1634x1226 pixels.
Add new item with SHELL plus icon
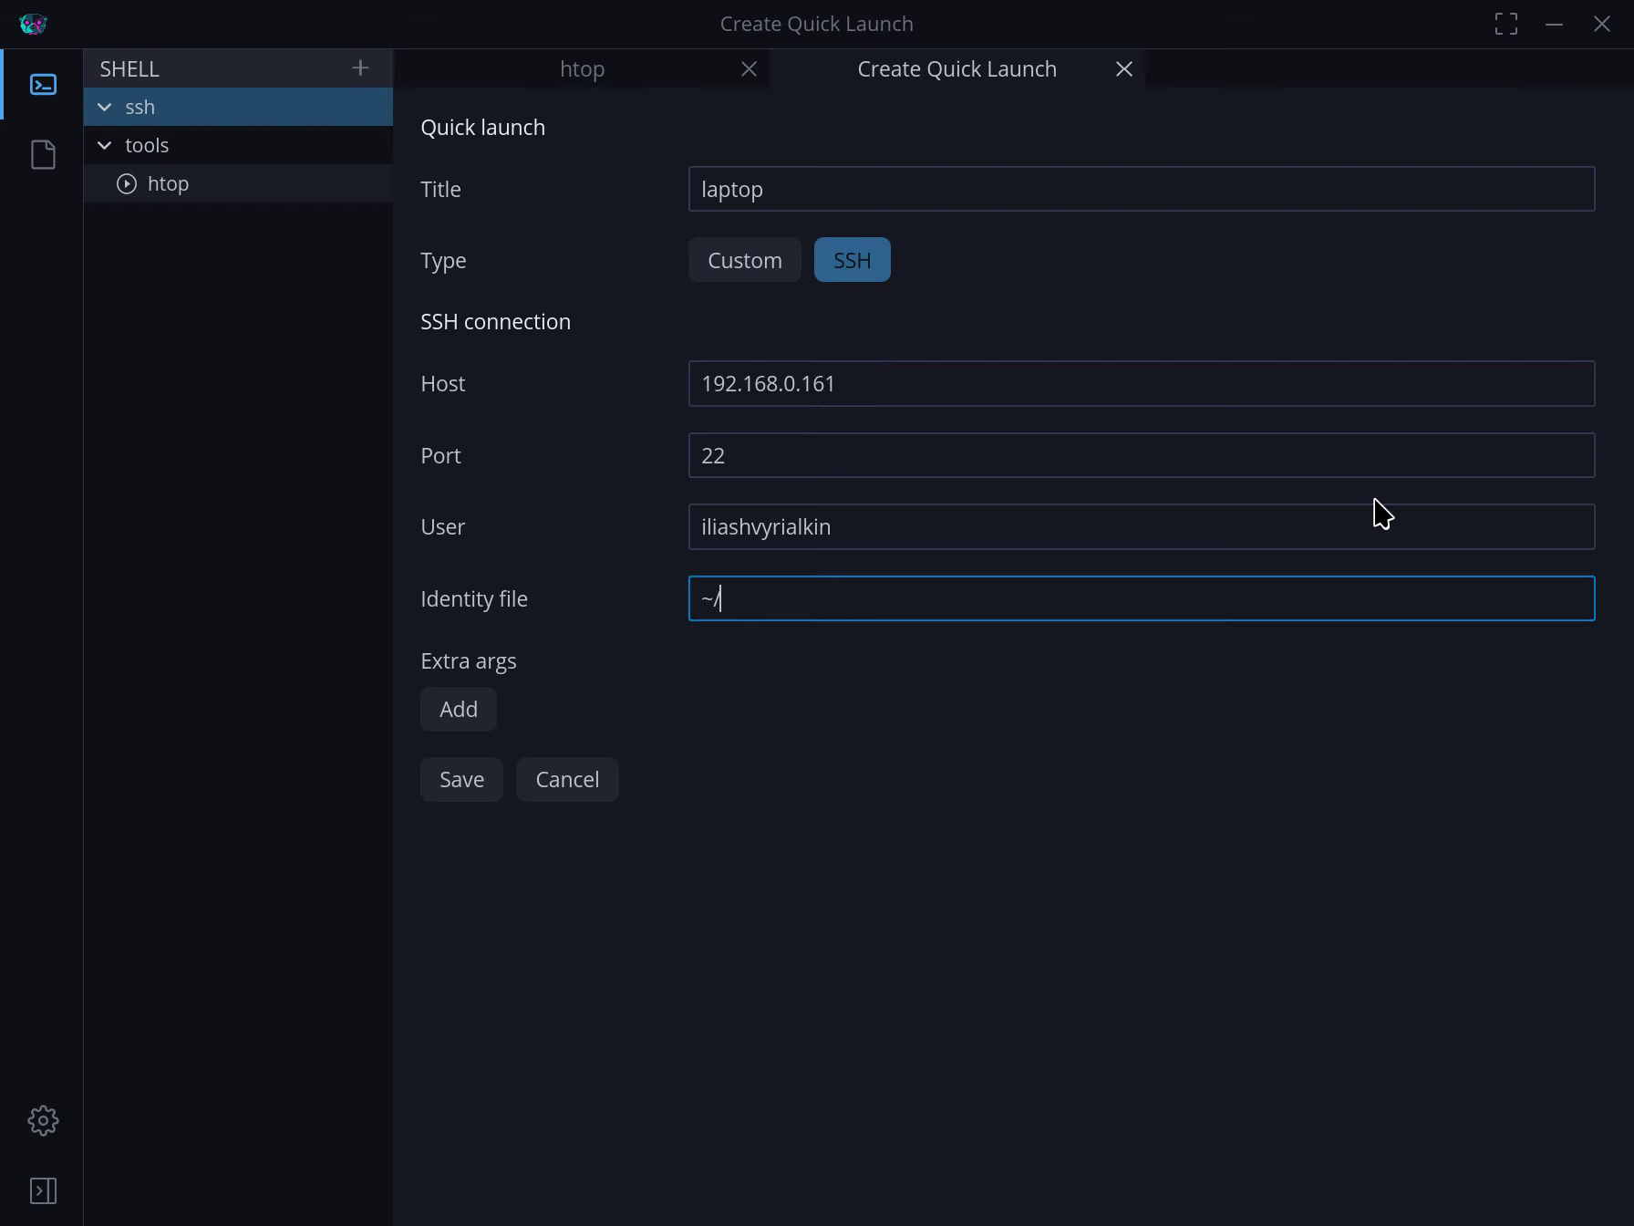click(360, 68)
